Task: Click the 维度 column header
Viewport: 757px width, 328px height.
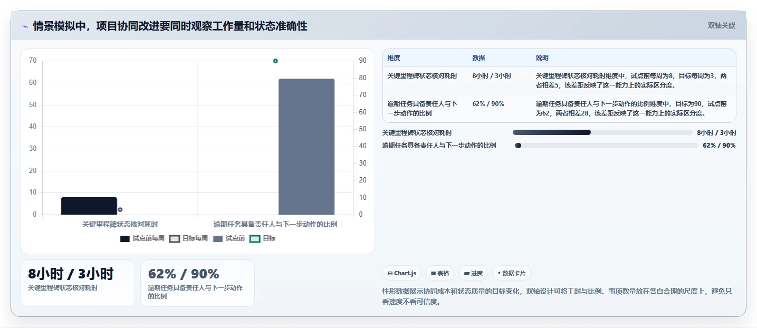Action: 394,58
